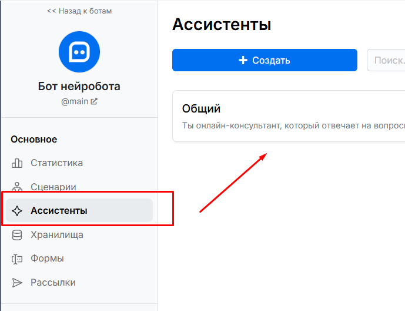Click the Статистика bar chart icon
The image size is (405, 311).
pyautogui.click(x=17, y=163)
